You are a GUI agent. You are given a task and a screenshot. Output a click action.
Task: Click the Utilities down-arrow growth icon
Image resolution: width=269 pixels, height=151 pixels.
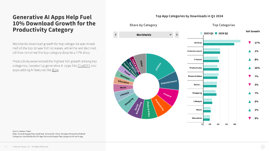coord(249,43)
